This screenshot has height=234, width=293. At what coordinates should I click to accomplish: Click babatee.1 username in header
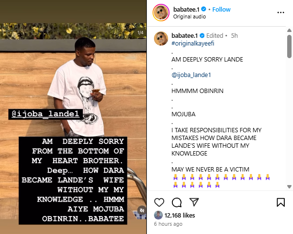point(186,9)
